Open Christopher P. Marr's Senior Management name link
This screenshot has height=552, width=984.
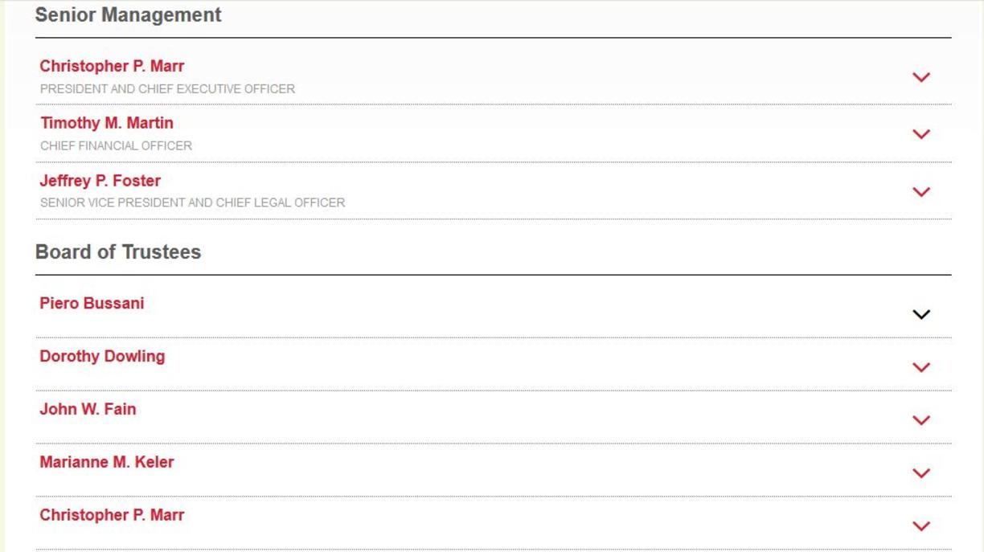pos(112,66)
